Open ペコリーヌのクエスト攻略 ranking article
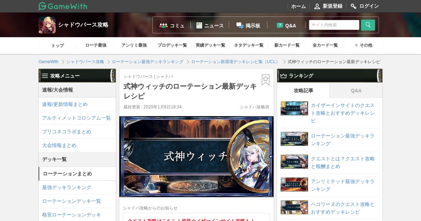The height and width of the screenshot is (221, 421). tap(343, 208)
